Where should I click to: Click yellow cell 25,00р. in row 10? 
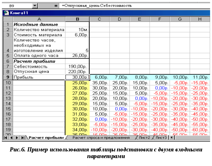coord(77,83)
